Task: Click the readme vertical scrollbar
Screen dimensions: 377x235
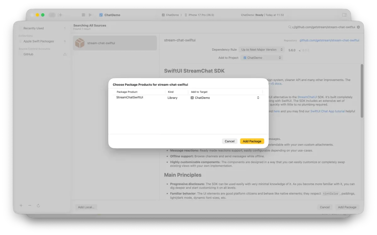Action: tap(362, 91)
